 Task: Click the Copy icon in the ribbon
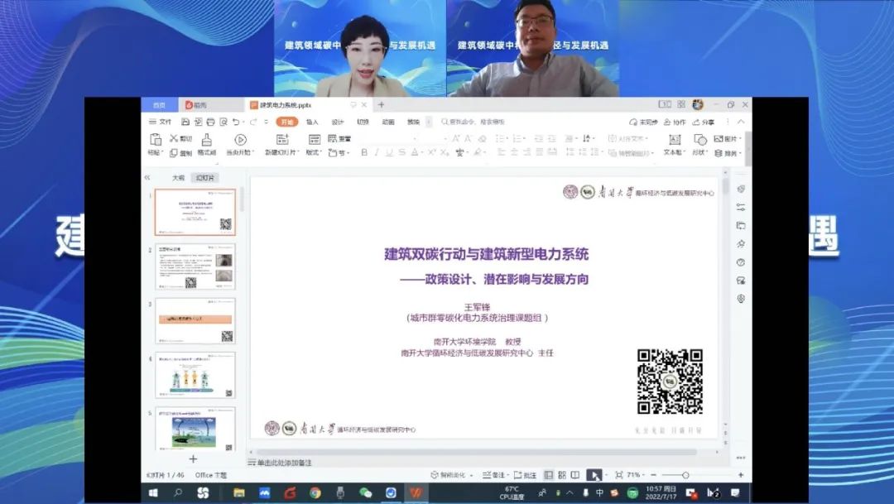tap(174, 153)
